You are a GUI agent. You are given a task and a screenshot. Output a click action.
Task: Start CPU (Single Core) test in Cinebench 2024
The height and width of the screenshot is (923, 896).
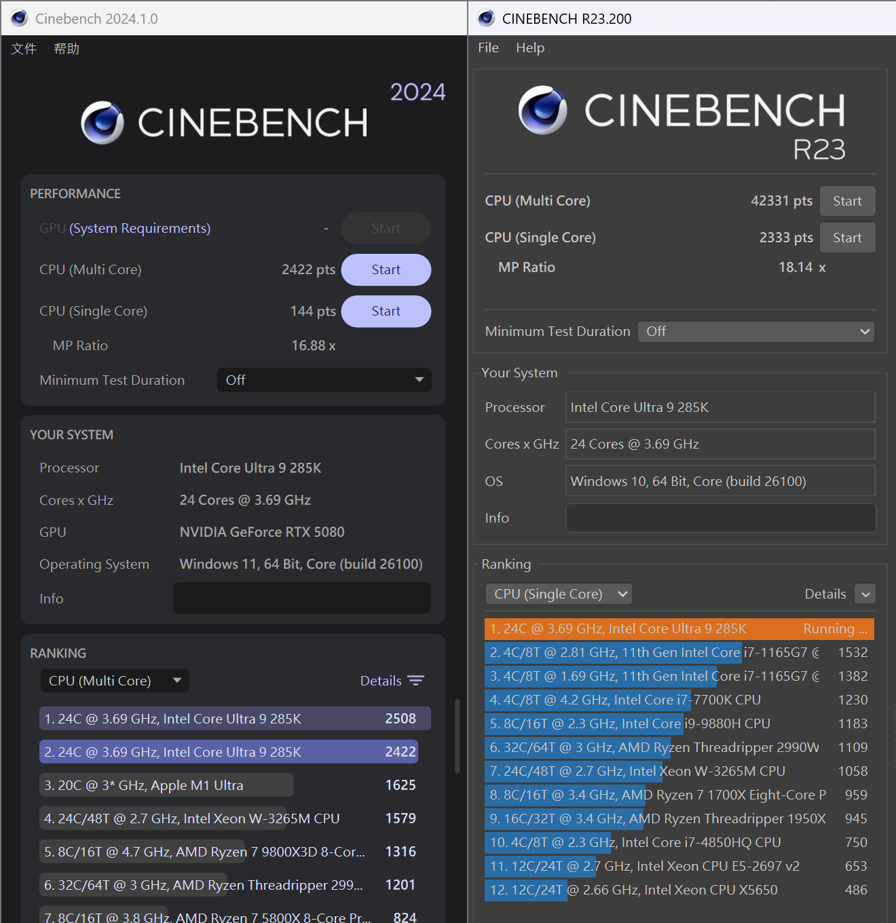pyautogui.click(x=386, y=312)
